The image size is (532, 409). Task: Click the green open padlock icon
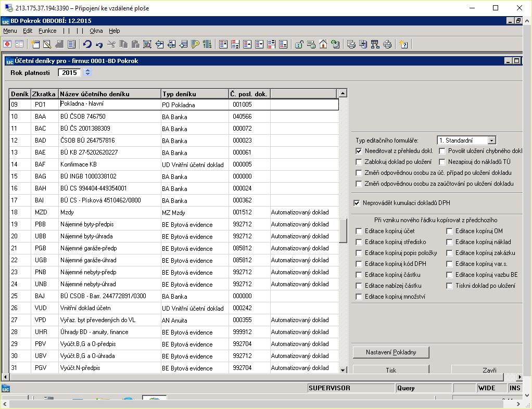tap(299, 44)
